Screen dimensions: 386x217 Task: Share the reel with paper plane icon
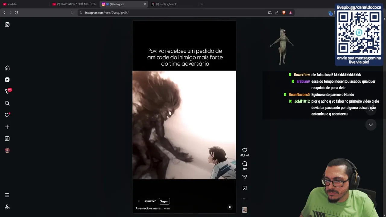click(245, 177)
